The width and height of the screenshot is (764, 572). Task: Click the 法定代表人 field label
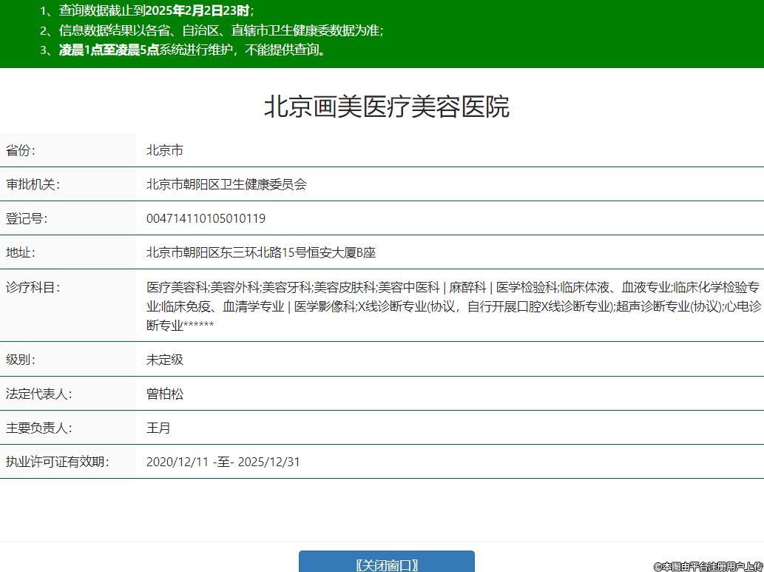pos(38,394)
